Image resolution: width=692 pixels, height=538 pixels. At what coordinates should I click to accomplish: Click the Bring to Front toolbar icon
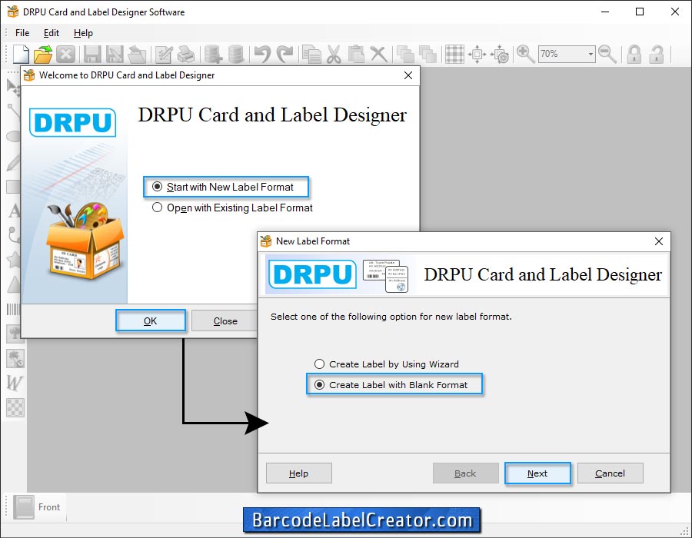405,55
